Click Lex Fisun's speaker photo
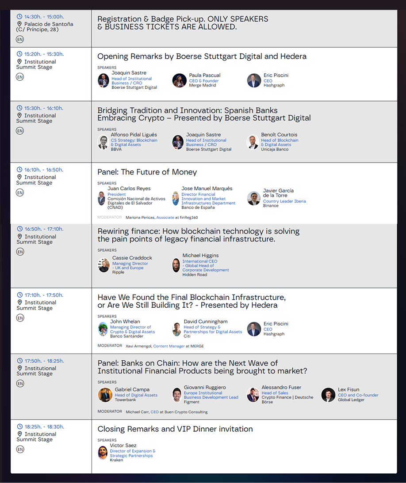406x483 pixels. point(328,395)
